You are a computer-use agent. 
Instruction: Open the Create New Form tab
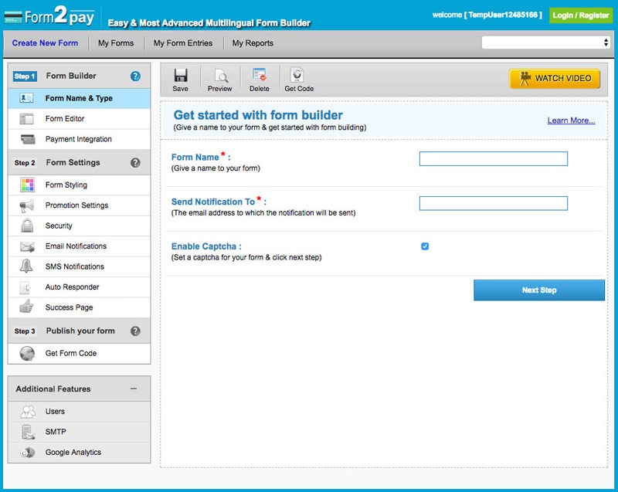click(45, 43)
